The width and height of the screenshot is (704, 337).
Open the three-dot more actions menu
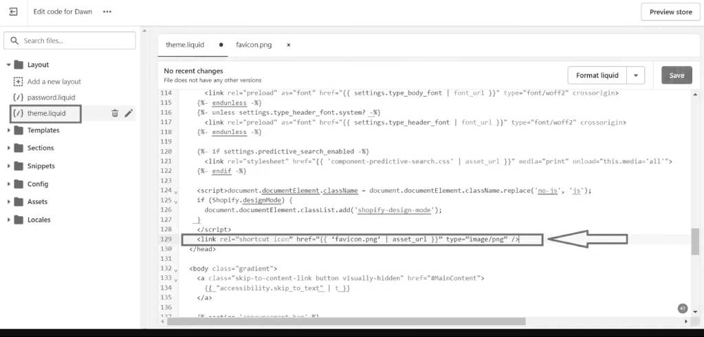point(107,12)
